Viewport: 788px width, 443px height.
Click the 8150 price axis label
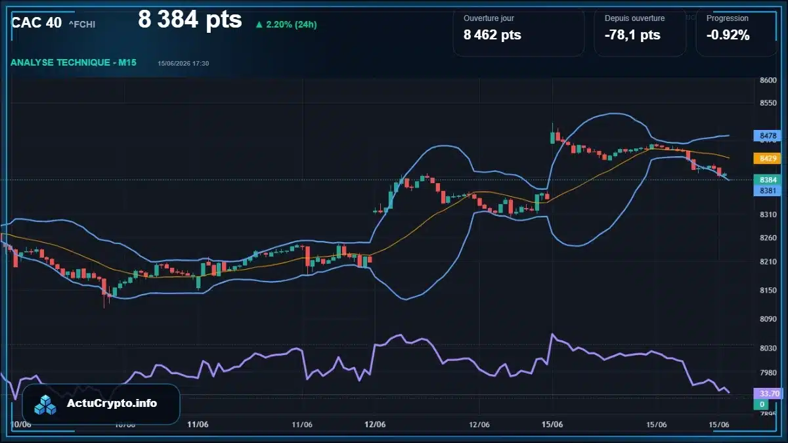point(768,290)
